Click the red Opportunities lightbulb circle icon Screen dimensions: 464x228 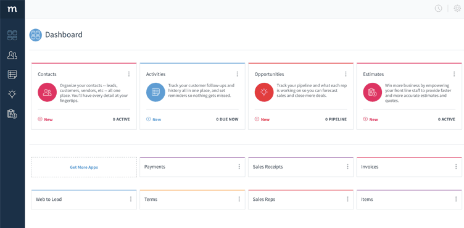(264, 92)
